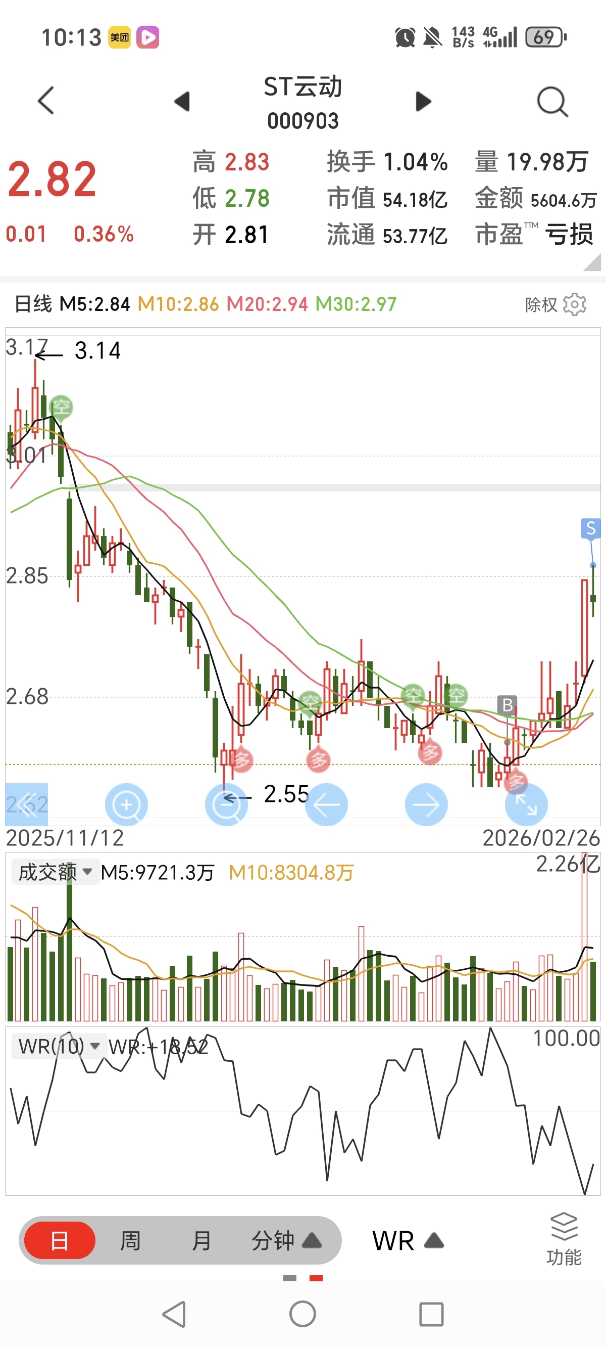Tap the 金额 5604.6万 value
This screenshot has width=606, height=1347.
point(535,199)
